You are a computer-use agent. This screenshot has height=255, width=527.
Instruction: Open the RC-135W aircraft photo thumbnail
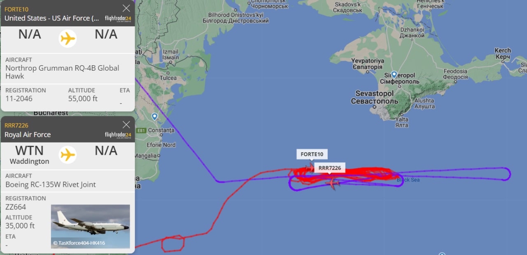90,226
